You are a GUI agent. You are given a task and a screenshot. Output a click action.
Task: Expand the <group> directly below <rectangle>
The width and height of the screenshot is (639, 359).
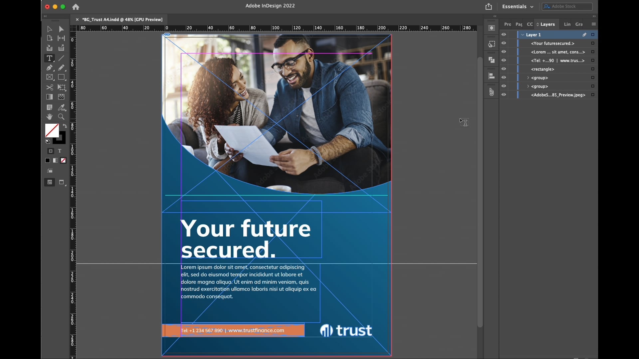click(528, 78)
